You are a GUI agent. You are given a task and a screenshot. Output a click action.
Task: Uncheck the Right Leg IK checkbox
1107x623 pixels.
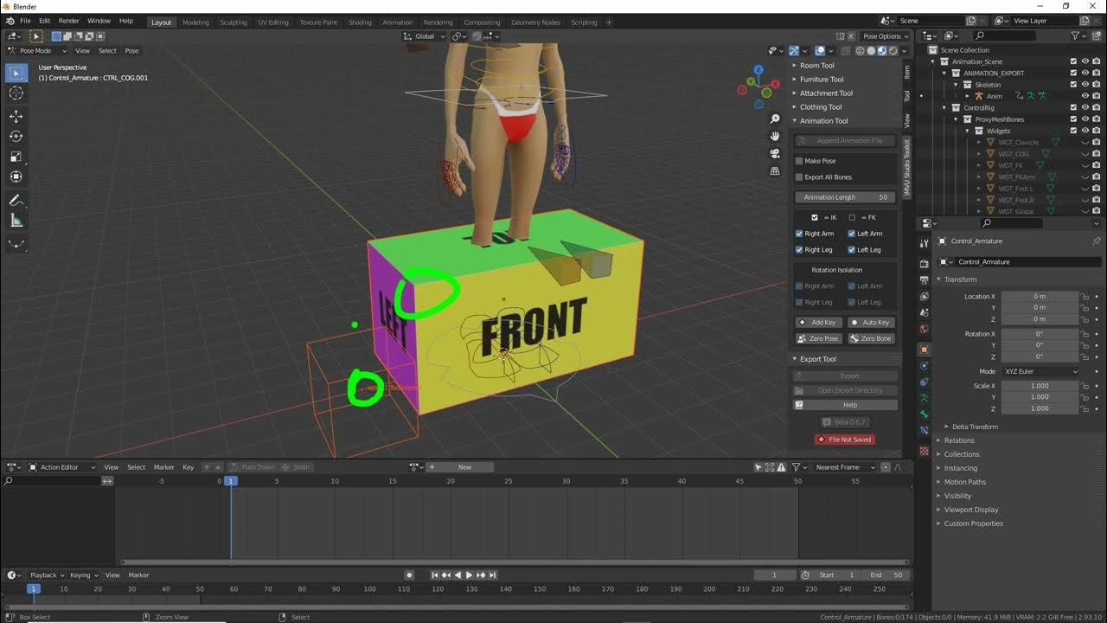[x=799, y=250]
